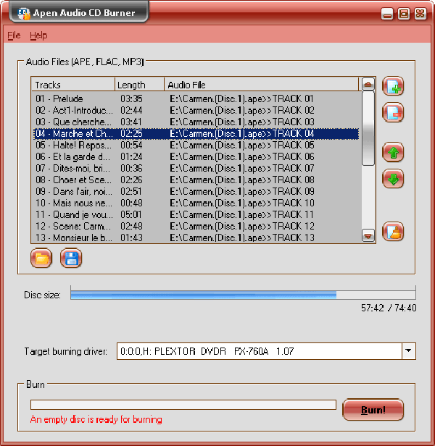Move selected track up with green arrow
The image size is (435, 446).
point(393,153)
